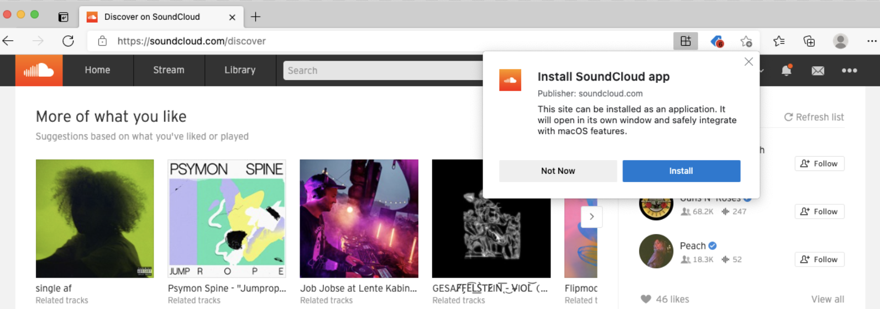The image size is (880, 309).
Task: Click Guns N' Roses 247 tracks count
Action: (734, 211)
